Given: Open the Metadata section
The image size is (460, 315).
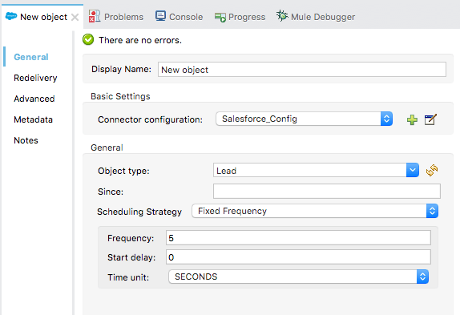Looking at the screenshot, I should tap(33, 119).
